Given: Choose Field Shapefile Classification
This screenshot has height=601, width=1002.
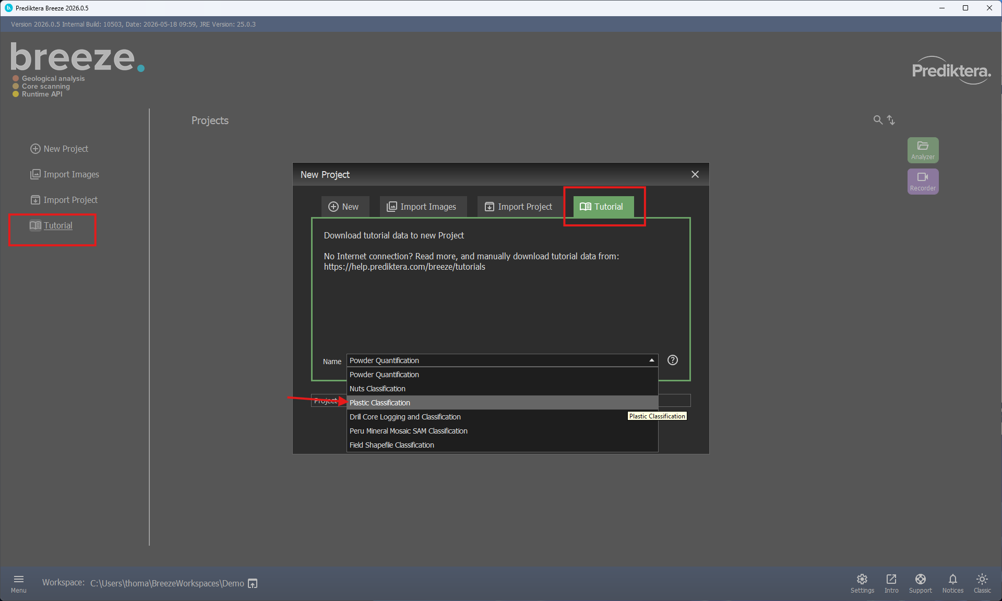Looking at the screenshot, I should tap(502, 445).
